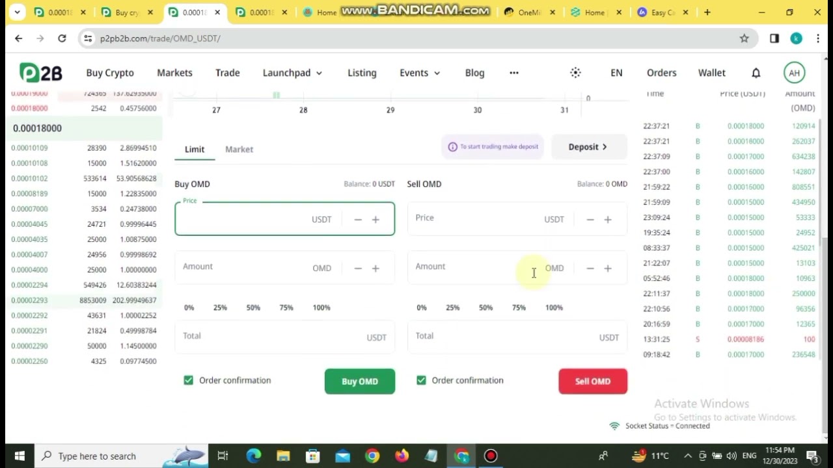Image resolution: width=833 pixels, height=468 pixels.
Task: Click the Deposit button
Action: coord(589,147)
